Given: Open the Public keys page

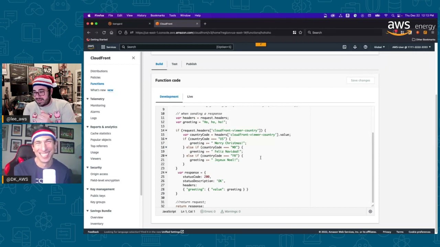Looking at the screenshot, I should coord(98,196).
